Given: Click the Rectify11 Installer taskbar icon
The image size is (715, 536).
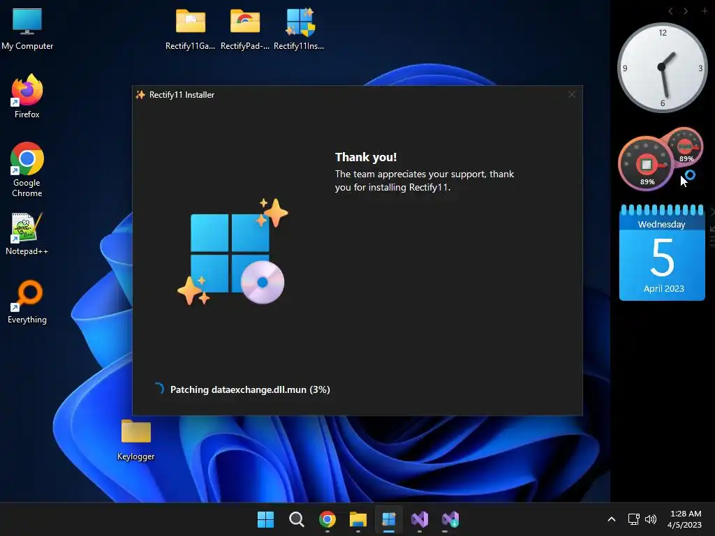Looking at the screenshot, I should 388,519.
